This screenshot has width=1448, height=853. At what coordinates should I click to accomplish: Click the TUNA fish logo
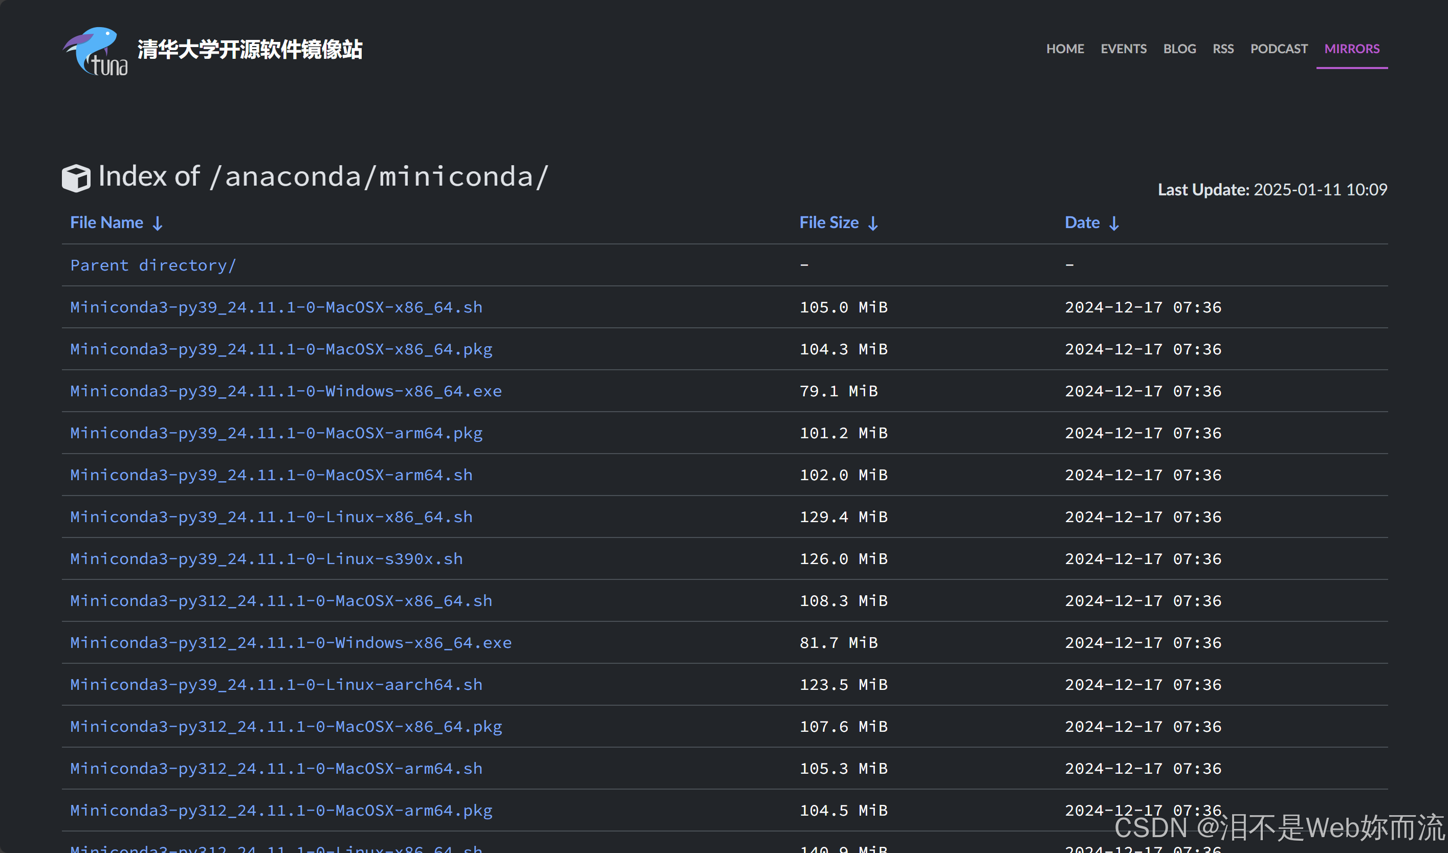[96, 51]
